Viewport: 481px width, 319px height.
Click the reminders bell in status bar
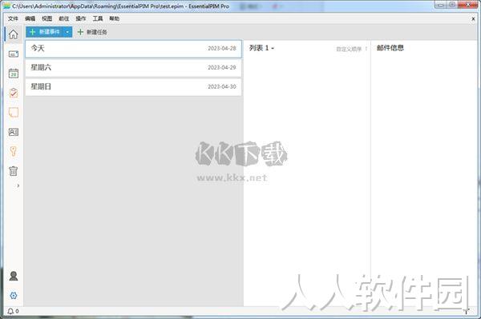coord(10,311)
